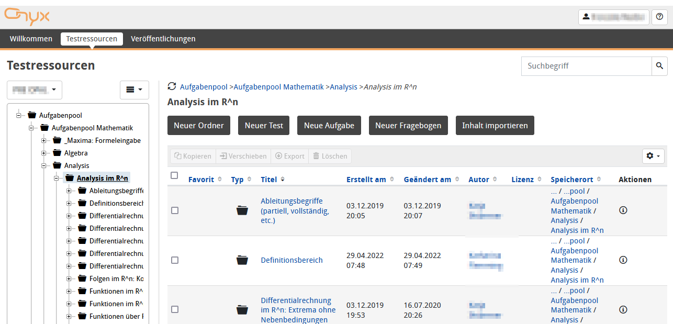Open the list view menu dropdown
This screenshot has width=673, height=324.
[x=134, y=90]
